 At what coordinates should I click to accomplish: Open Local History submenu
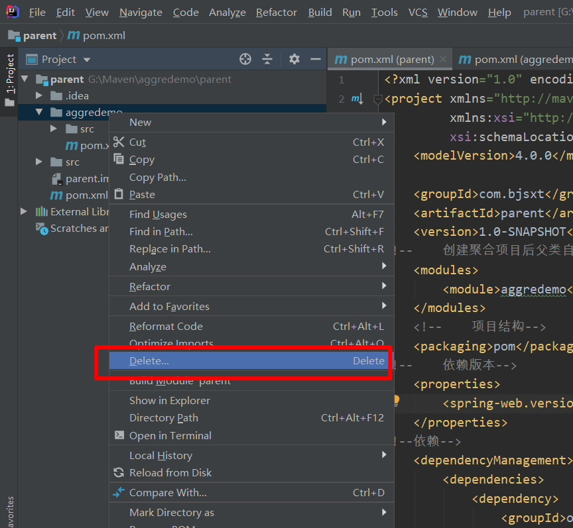coord(251,455)
